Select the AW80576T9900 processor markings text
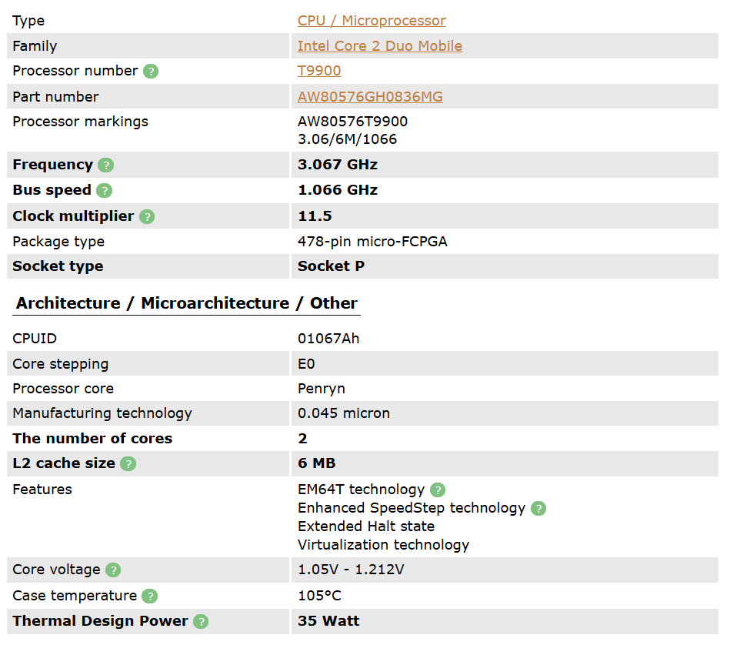The width and height of the screenshot is (730, 645). [x=352, y=122]
